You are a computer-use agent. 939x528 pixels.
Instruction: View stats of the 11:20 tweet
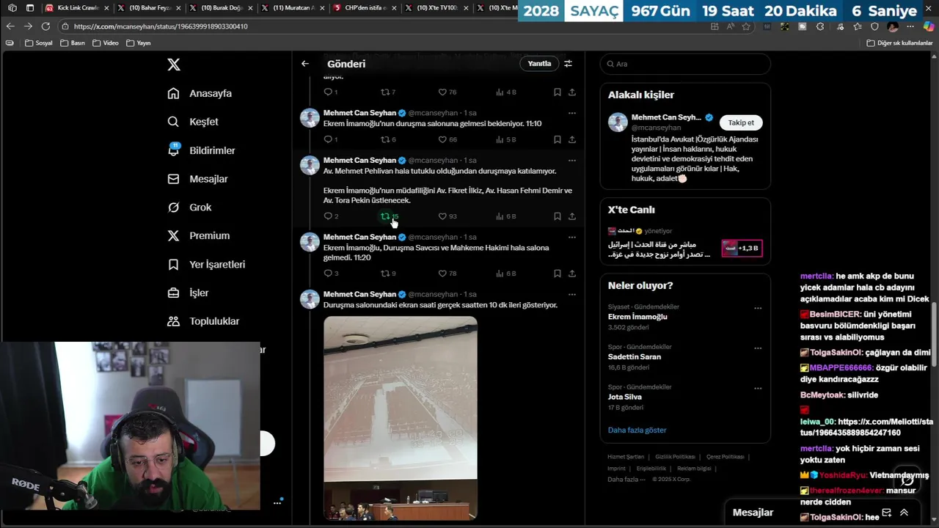tap(505, 274)
